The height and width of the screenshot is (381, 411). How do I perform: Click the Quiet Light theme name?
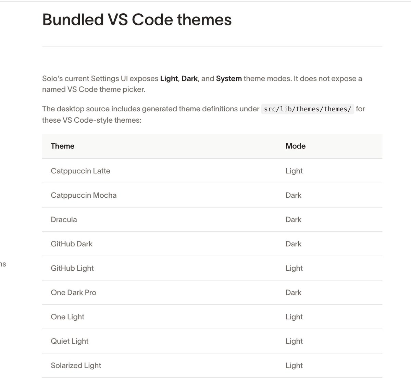pyautogui.click(x=70, y=341)
